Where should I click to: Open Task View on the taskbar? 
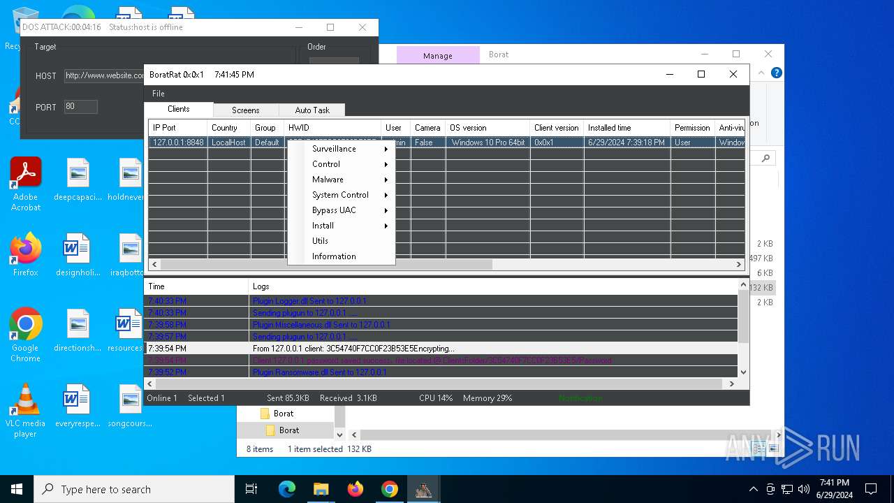[251, 489]
